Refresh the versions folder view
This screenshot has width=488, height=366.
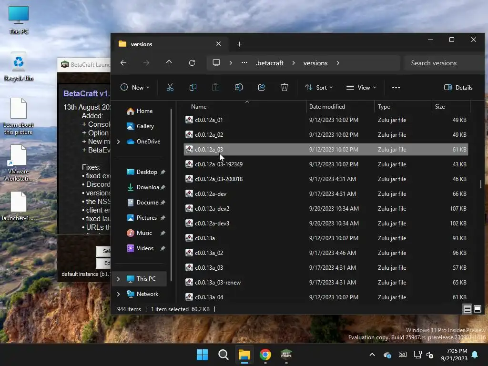[192, 63]
